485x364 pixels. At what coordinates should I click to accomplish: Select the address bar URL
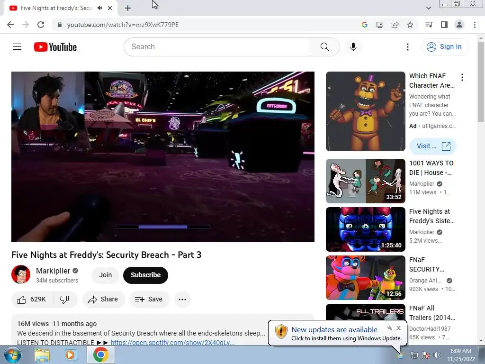pyautogui.click(x=123, y=25)
